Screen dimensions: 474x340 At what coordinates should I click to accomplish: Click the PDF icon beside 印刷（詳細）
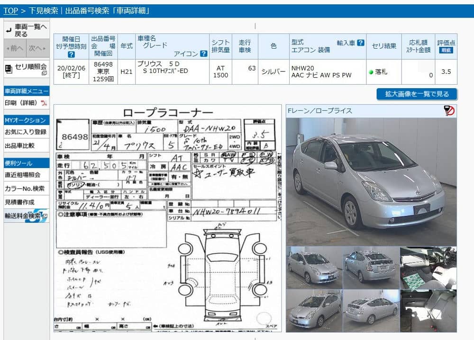44,103
